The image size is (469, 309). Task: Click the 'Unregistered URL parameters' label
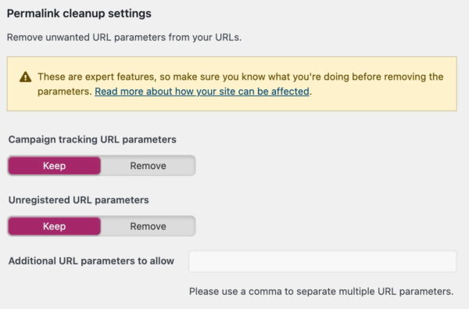[x=78, y=200]
